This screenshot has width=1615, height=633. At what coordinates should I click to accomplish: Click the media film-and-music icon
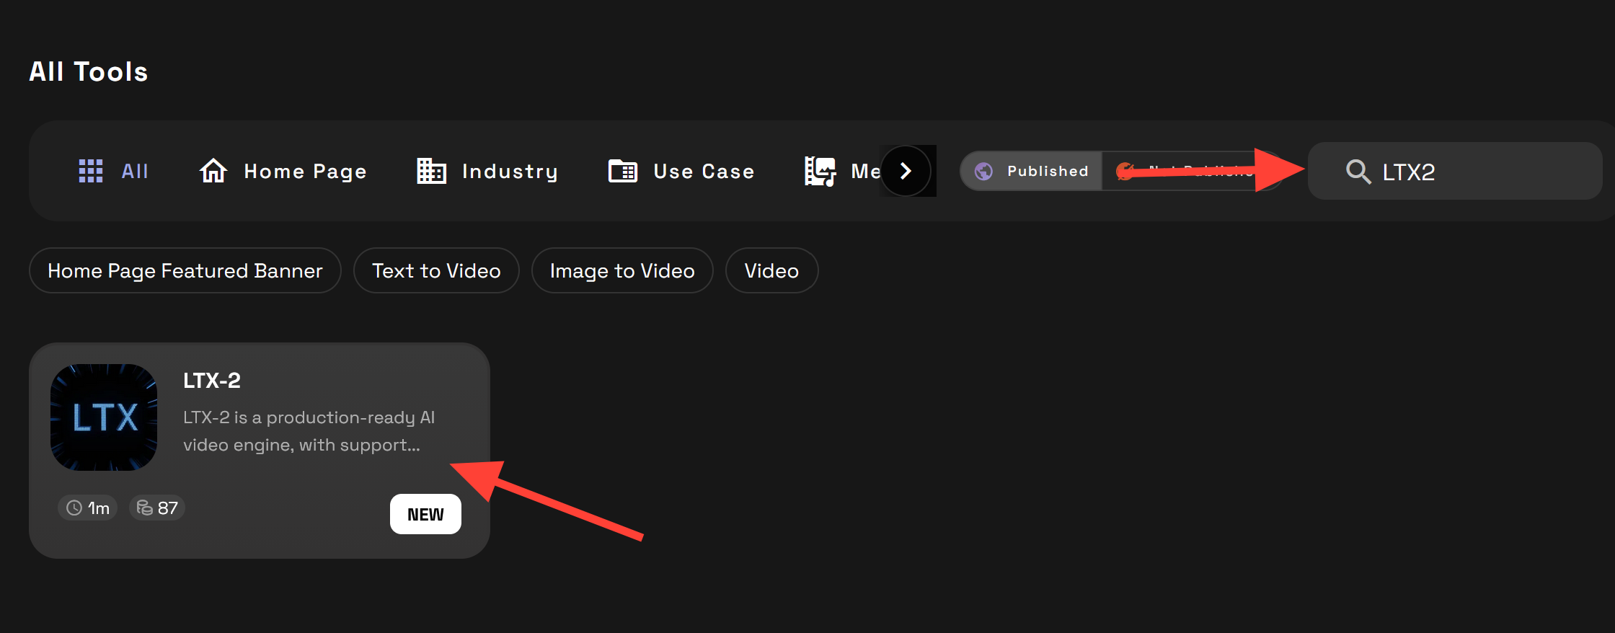click(820, 171)
